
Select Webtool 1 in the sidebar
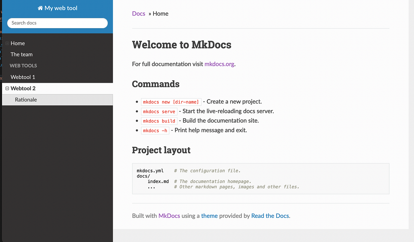23,77
